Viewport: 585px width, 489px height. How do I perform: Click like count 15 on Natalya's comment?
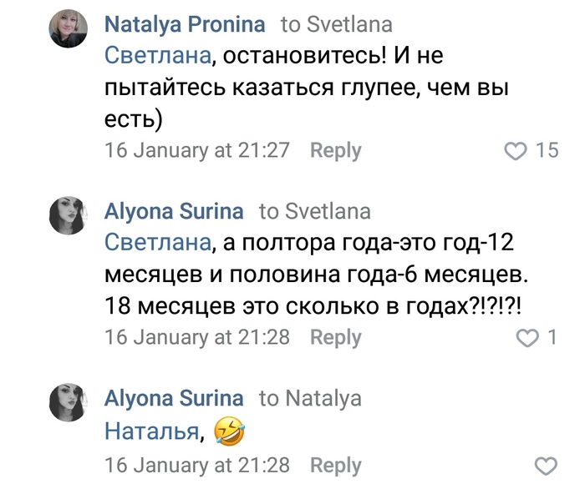pyautogui.click(x=547, y=151)
